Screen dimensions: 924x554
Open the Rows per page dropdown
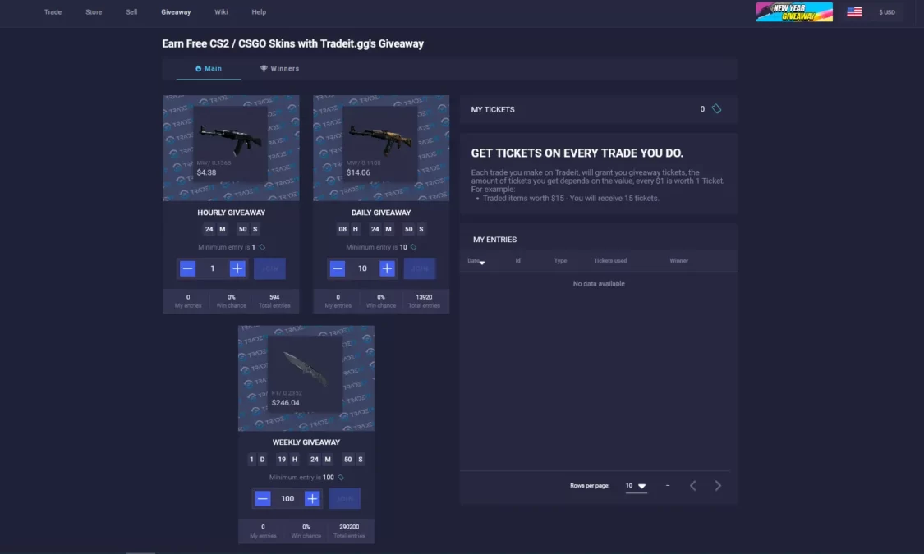coord(636,486)
